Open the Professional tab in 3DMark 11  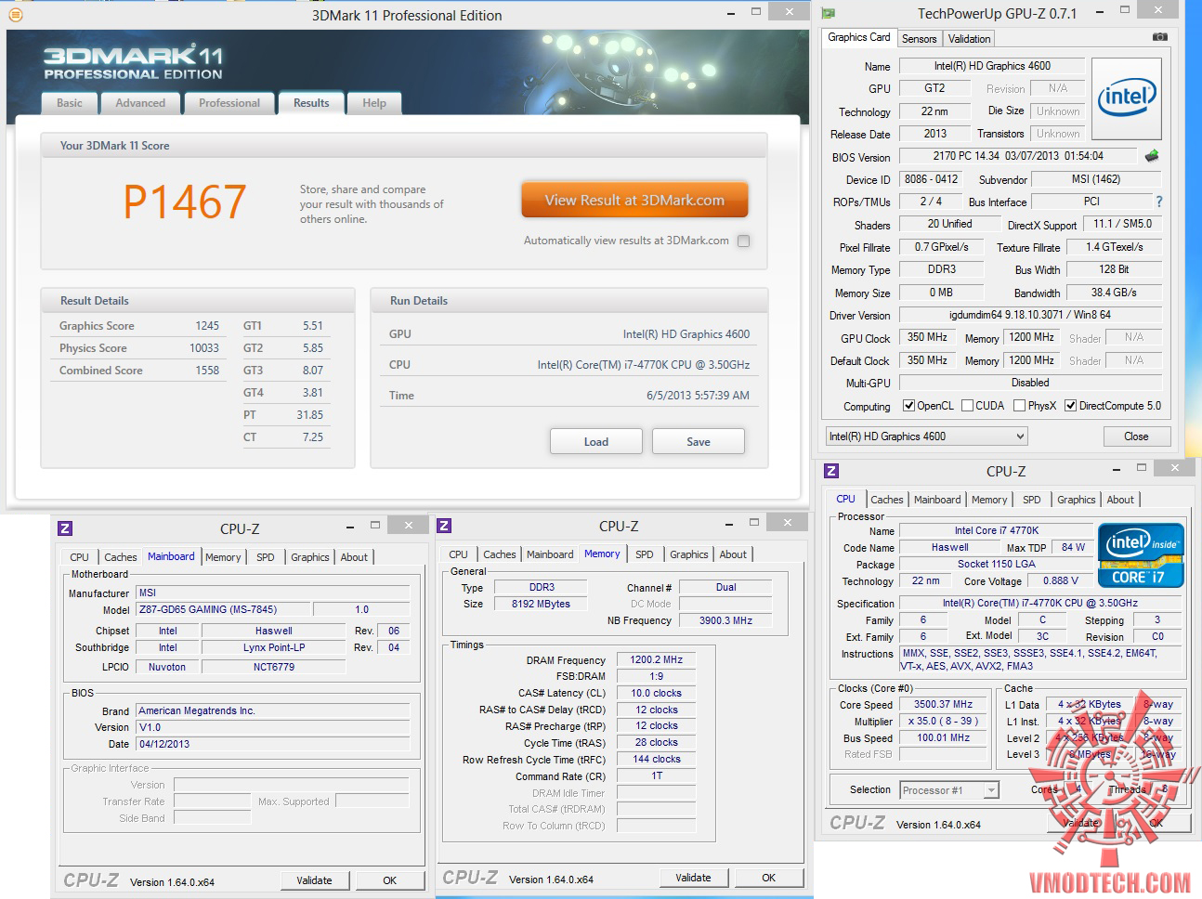229,103
